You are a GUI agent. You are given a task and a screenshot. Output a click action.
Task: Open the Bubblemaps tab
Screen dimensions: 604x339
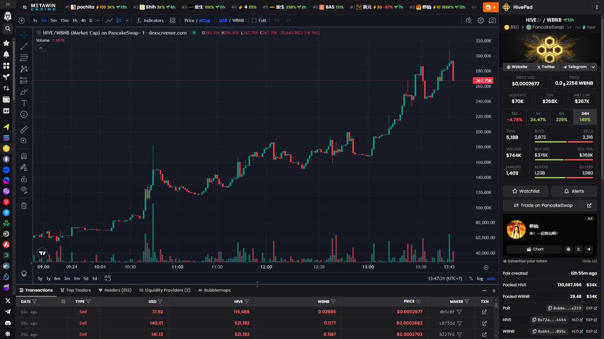214,290
